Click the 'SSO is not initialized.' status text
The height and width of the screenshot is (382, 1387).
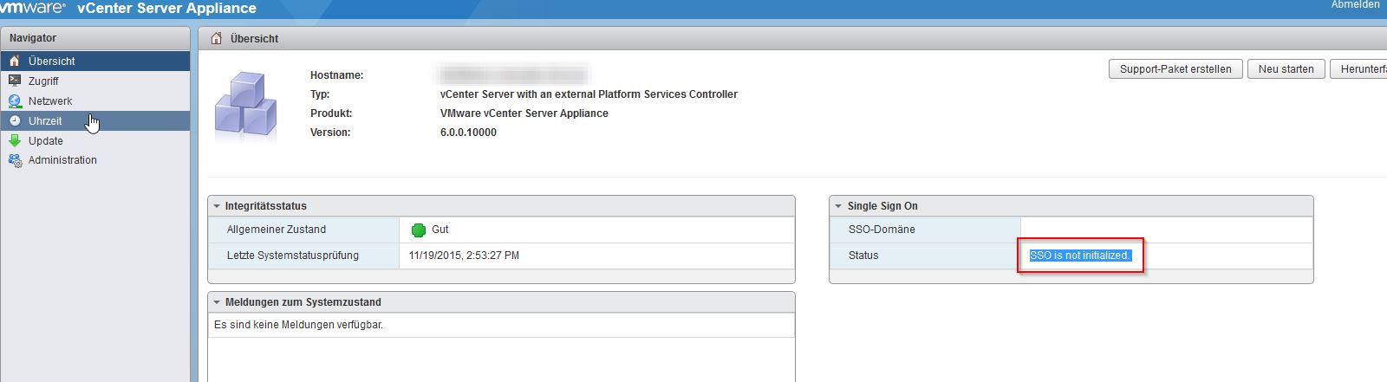coord(1080,256)
